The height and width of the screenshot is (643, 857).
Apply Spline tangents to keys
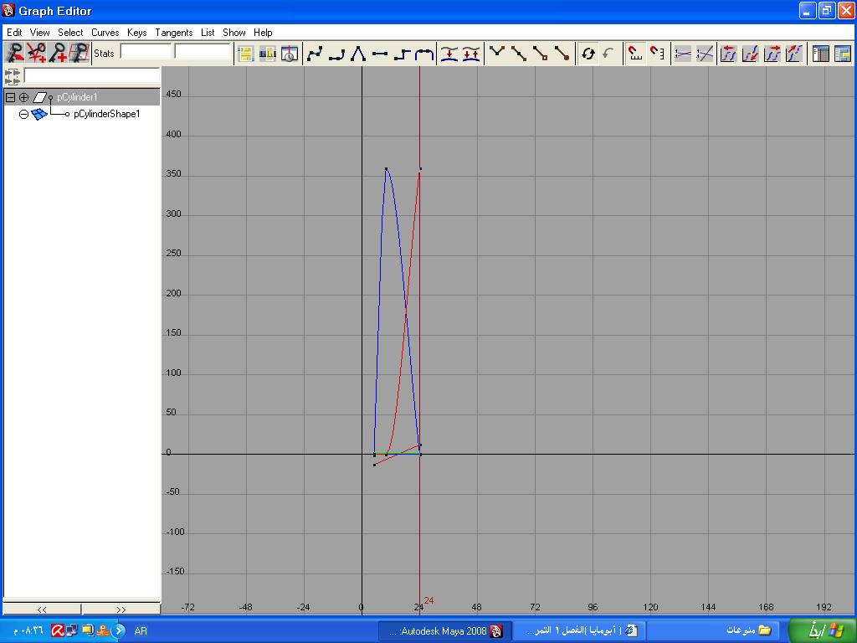(x=315, y=54)
